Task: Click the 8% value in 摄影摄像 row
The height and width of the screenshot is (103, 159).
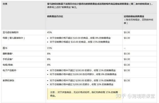Action: pyautogui.click(x=49, y=54)
